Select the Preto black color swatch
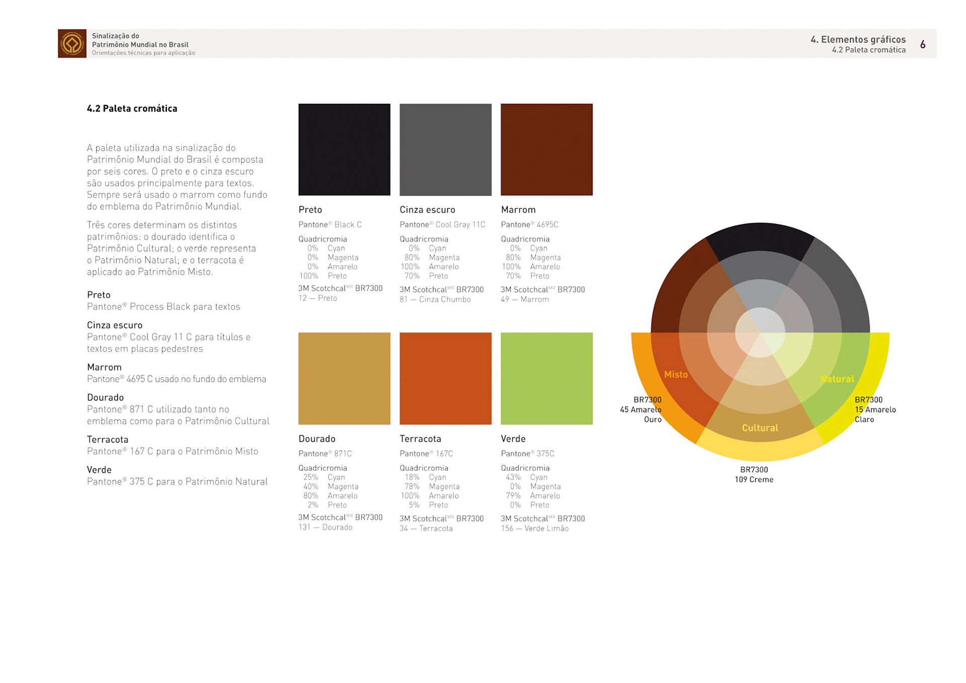Screen dimensions: 966x683 (x=344, y=149)
